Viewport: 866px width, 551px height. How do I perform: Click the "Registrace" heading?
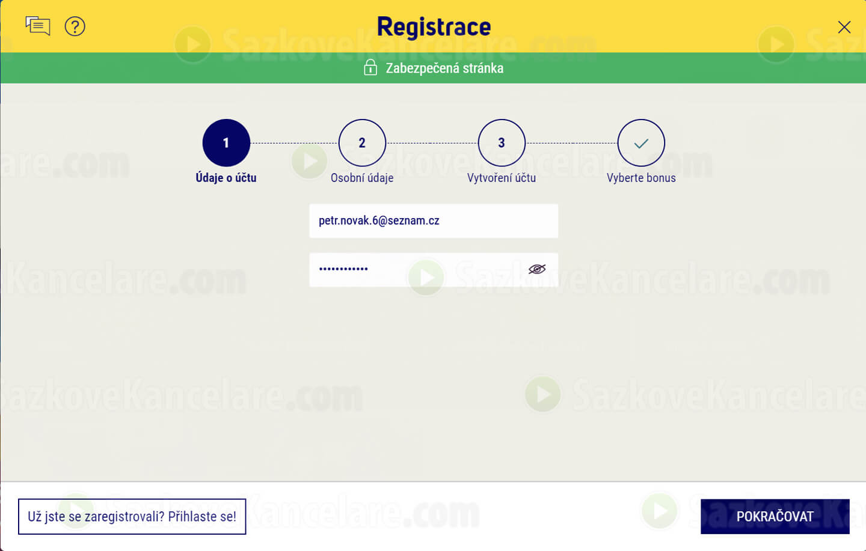click(x=434, y=27)
